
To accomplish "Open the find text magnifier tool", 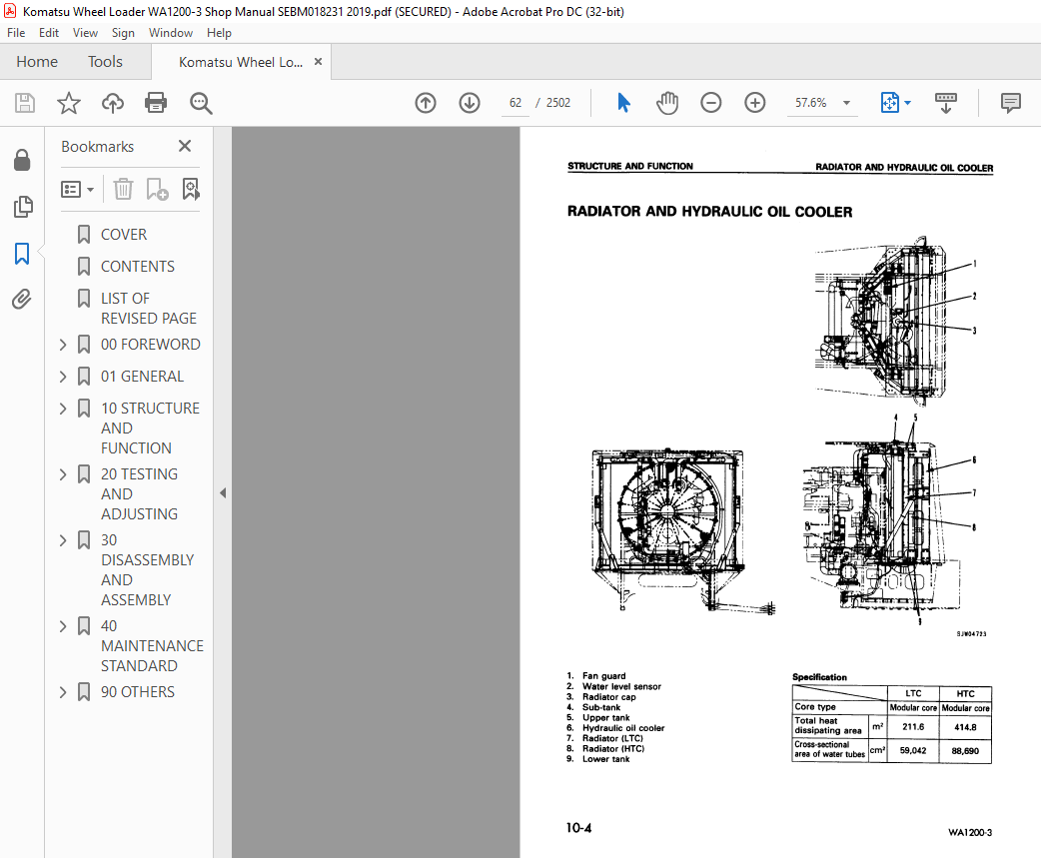I will coord(201,103).
